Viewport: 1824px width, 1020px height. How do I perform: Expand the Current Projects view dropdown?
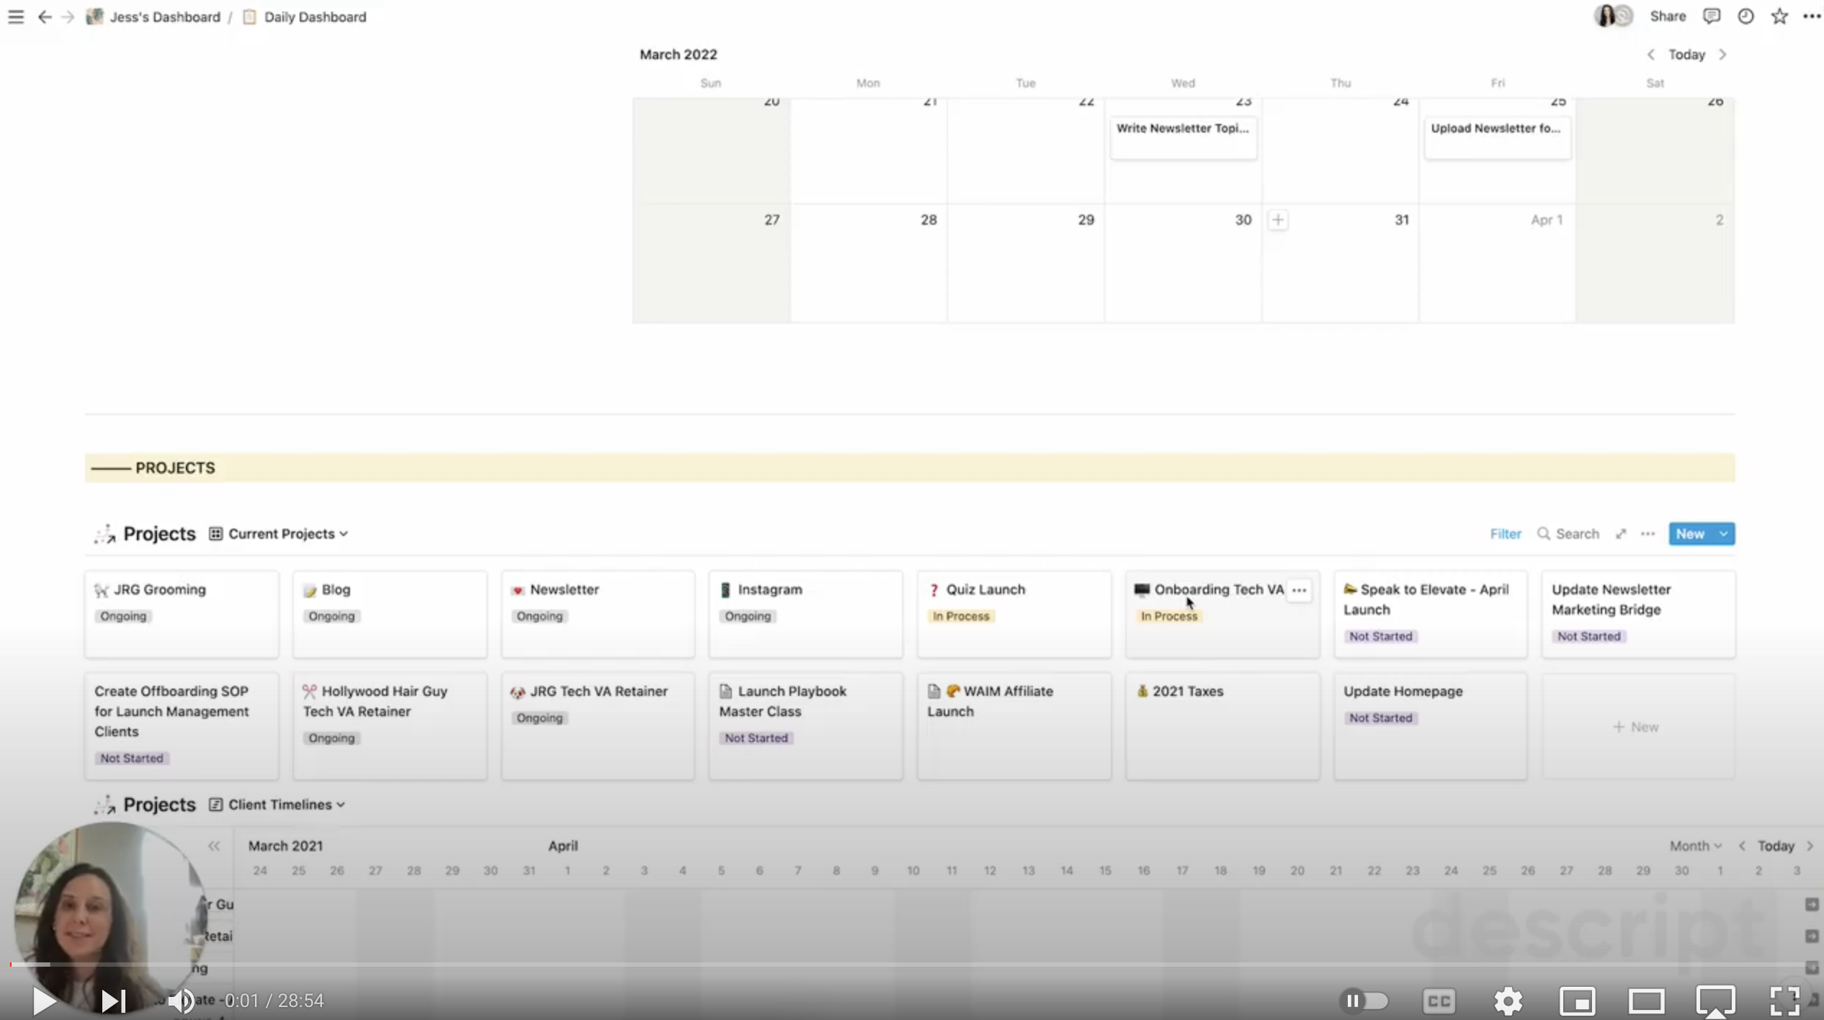(280, 534)
